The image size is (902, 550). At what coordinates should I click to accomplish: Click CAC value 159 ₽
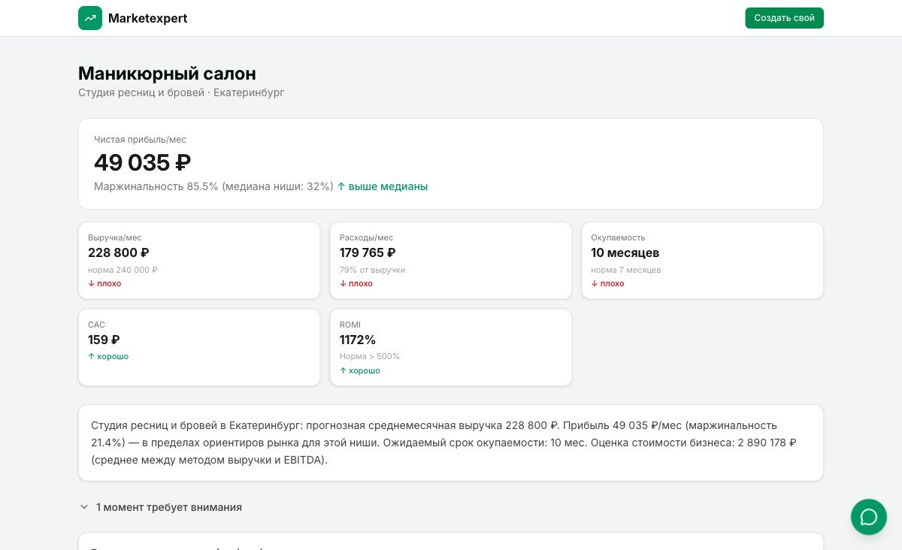tap(104, 340)
